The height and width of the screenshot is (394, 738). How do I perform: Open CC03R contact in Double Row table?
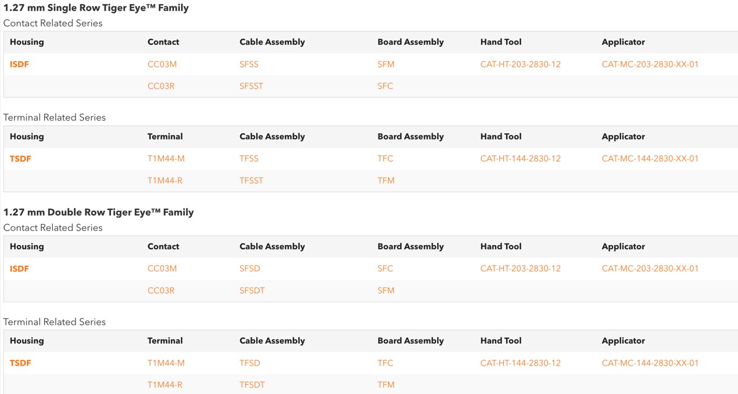click(161, 290)
